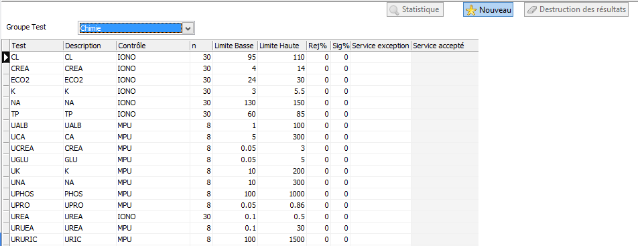Select the Chimie combo box field
This screenshot has height=246, width=638.
(x=130, y=28)
